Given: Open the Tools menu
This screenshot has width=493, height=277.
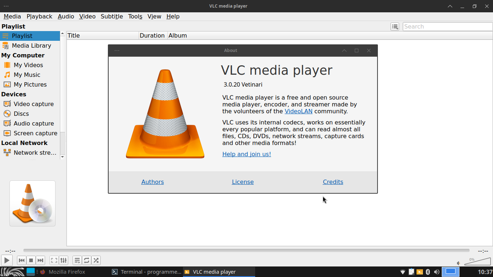Looking at the screenshot, I should (135, 16).
